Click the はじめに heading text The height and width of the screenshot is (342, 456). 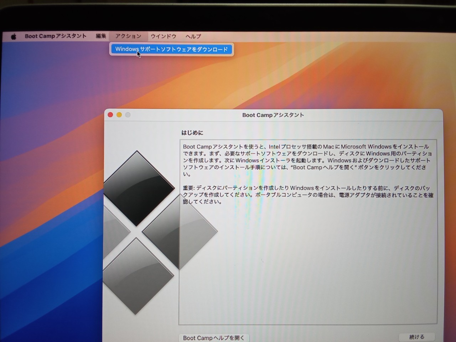[x=192, y=133]
